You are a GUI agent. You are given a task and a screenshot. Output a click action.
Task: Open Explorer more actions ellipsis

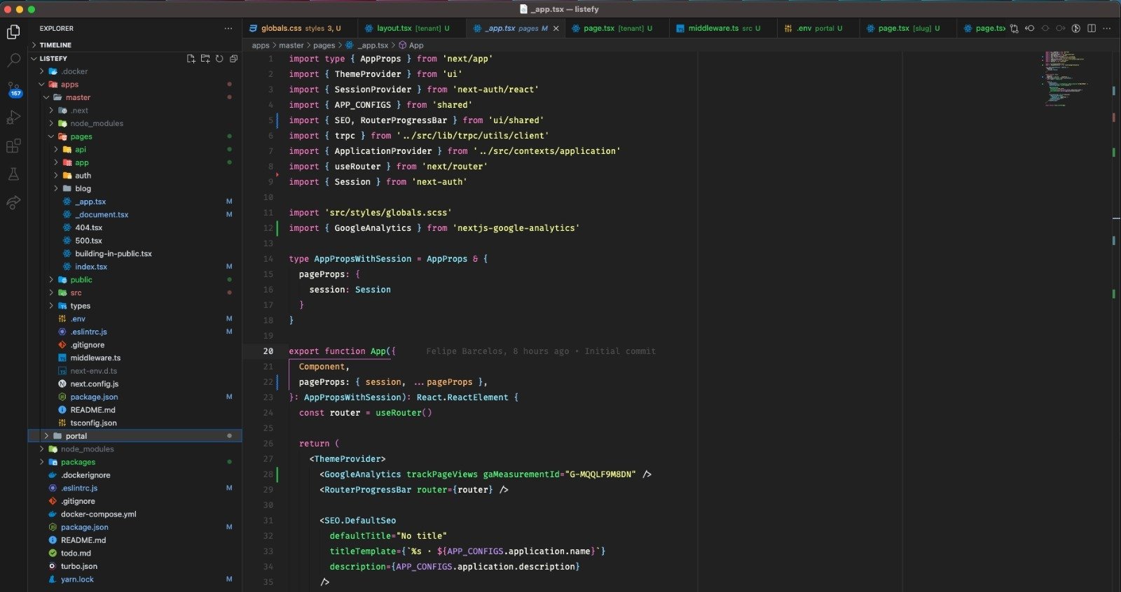[x=228, y=29]
